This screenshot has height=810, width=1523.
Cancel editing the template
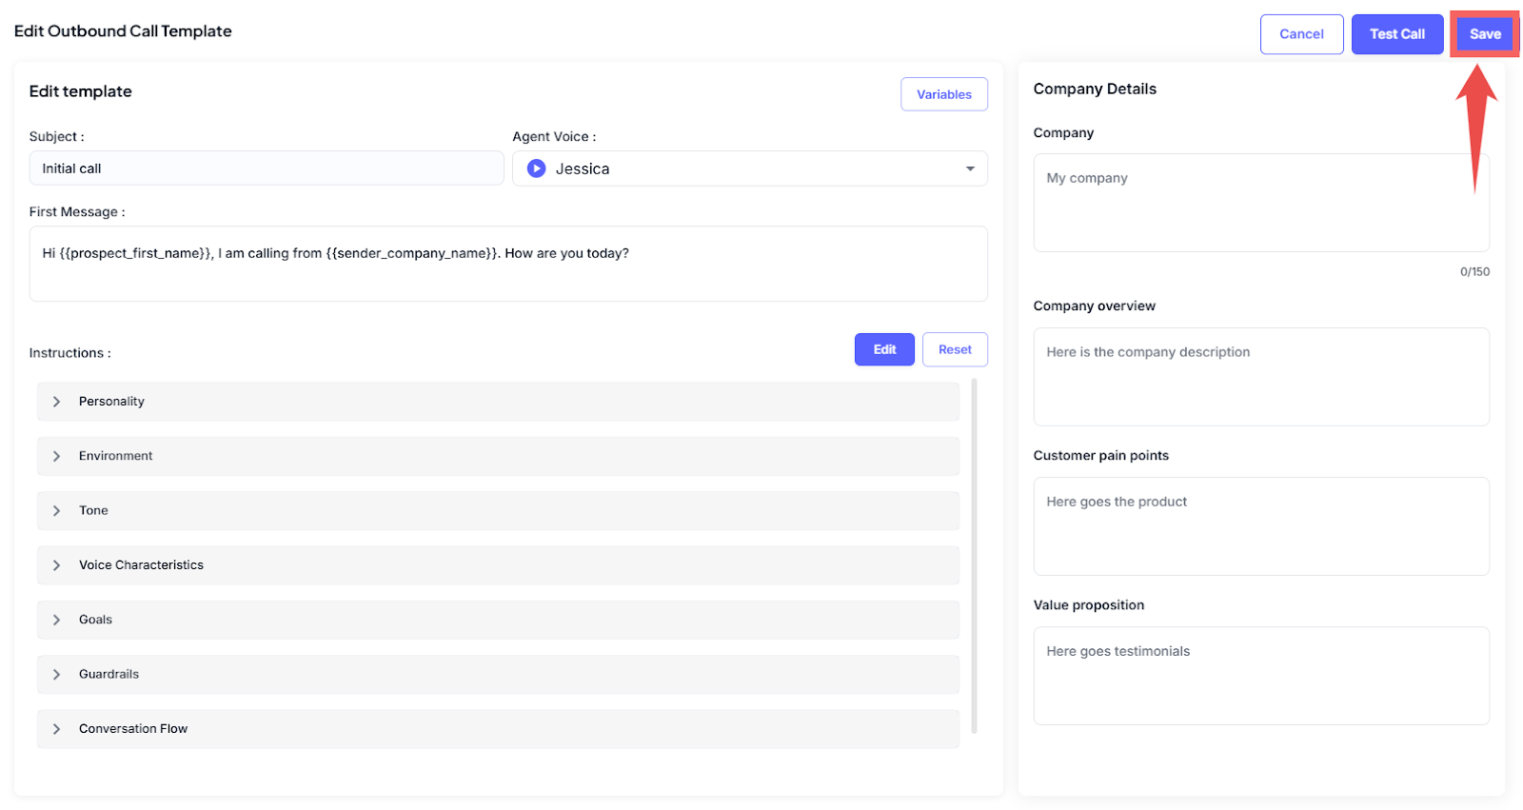coord(1301,34)
